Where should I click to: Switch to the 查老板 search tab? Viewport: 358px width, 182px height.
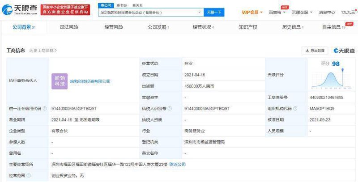(x=122, y=5)
